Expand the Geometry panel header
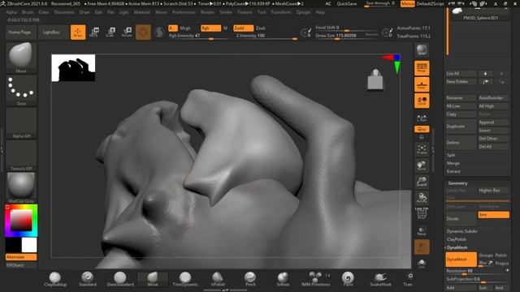 pyautogui.click(x=457, y=183)
